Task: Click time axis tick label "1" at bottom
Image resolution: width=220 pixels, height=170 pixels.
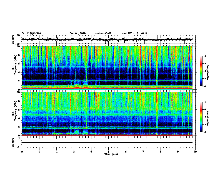Action: pyautogui.click(x=39, y=152)
